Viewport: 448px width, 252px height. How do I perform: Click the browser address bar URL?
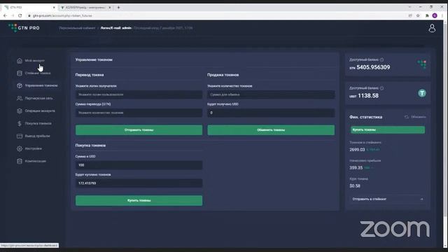pos(62,15)
